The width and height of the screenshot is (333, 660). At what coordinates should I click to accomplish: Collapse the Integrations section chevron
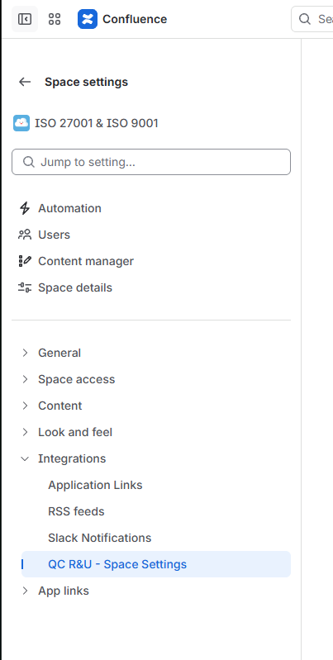25,458
